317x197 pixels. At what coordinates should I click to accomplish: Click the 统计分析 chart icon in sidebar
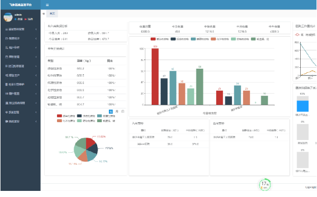click(7, 48)
